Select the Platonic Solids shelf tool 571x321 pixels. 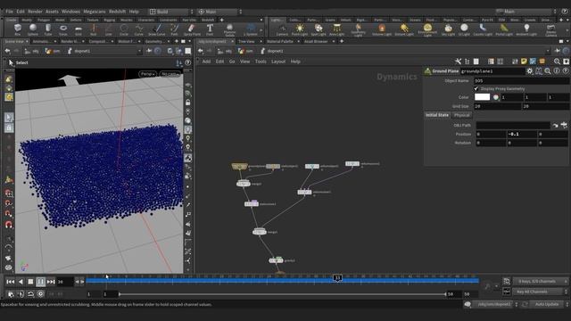(x=229, y=29)
